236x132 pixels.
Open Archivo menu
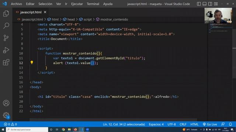16,4
